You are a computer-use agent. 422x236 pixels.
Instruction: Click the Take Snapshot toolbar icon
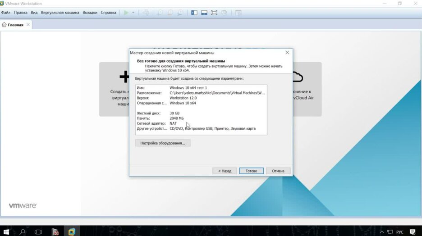click(160, 13)
